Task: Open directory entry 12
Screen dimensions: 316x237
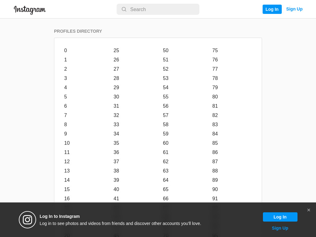Action: (67, 162)
